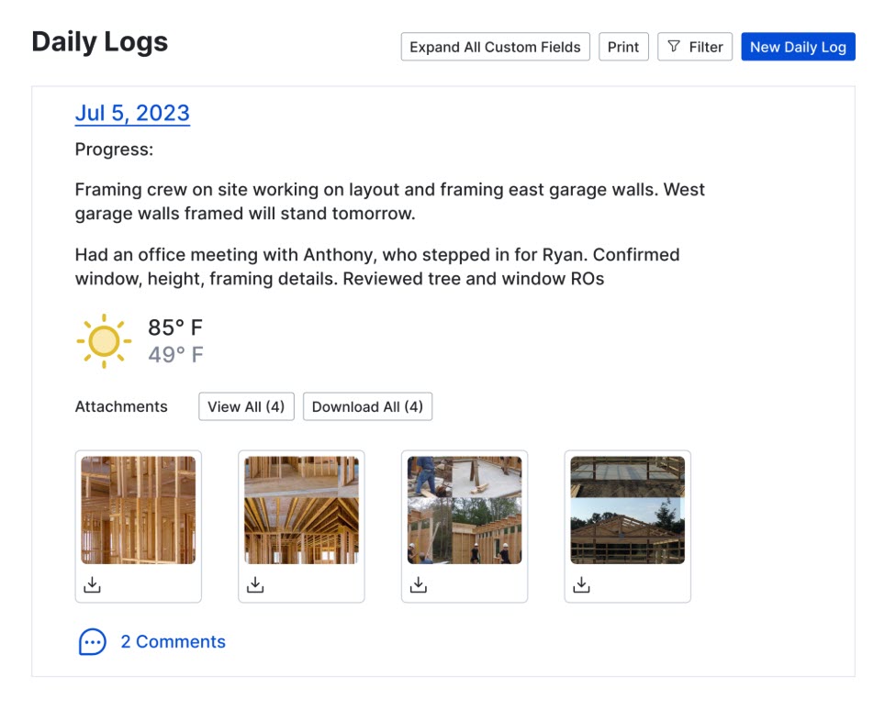Open the interior wall studs thumbnail

[139, 510]
